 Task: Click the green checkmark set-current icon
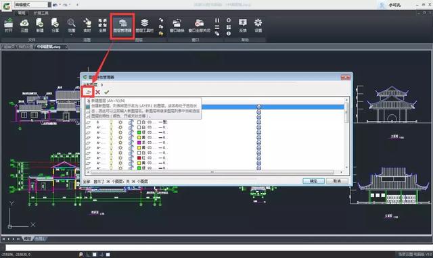(107, 92)
